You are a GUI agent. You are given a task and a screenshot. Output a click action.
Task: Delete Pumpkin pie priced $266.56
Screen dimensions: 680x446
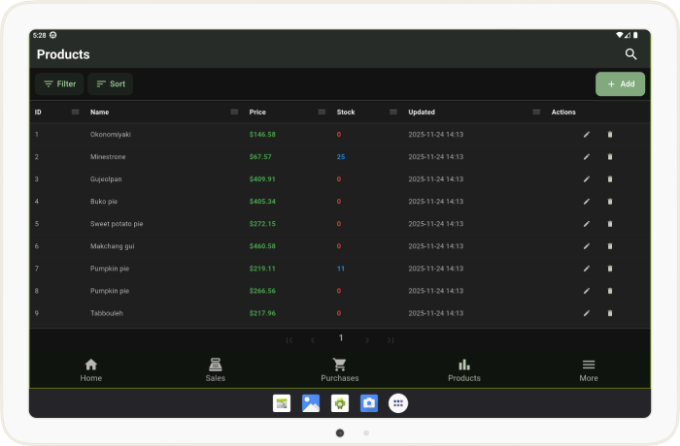(x=610, y=291)
